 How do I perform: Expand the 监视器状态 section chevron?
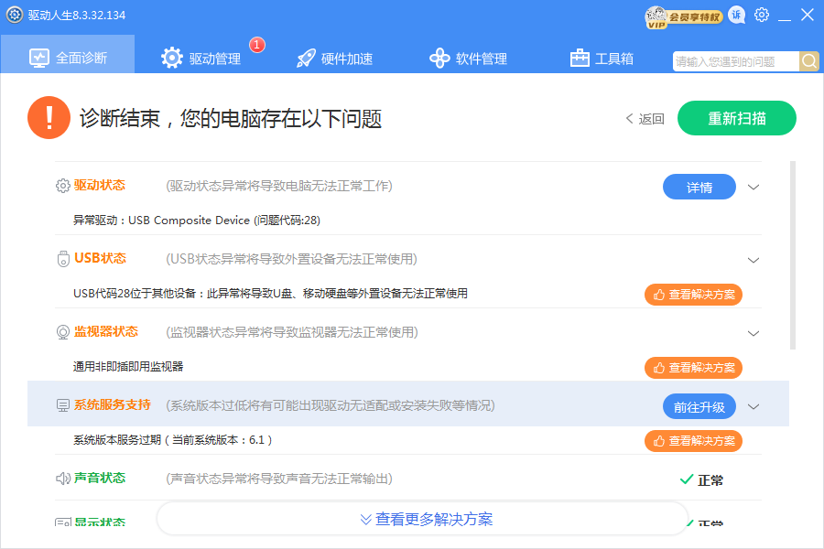pos(754,333)
